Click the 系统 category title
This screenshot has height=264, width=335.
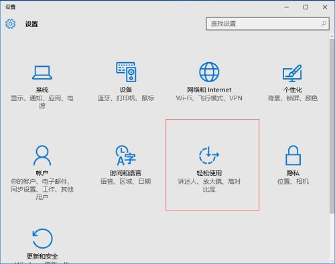[42, 90]
